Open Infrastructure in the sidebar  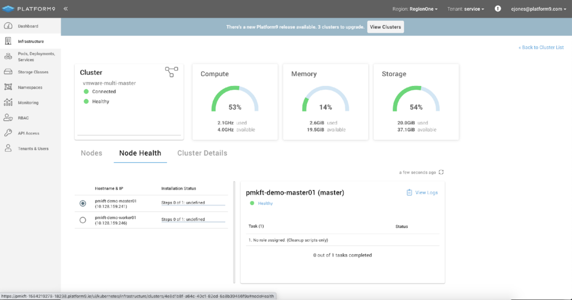click(31, 41)
